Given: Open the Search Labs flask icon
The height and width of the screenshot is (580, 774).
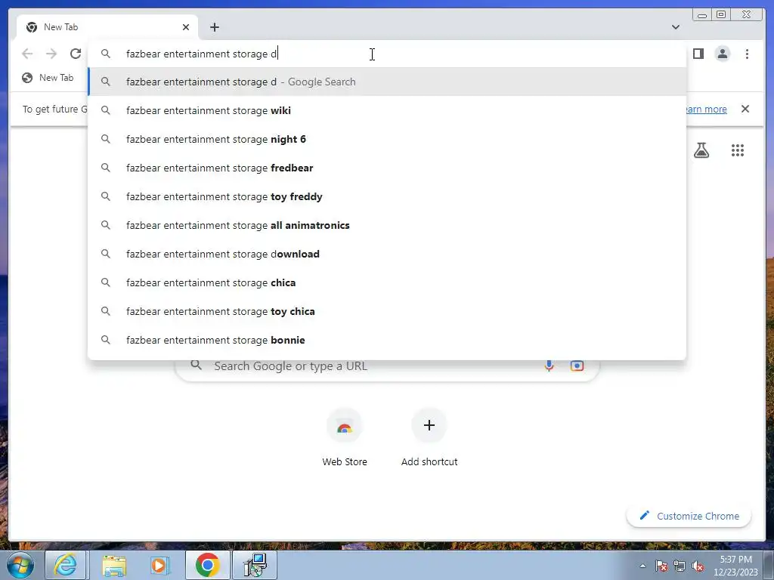Looking at the screenshot, I should click(x=701, y=150).
